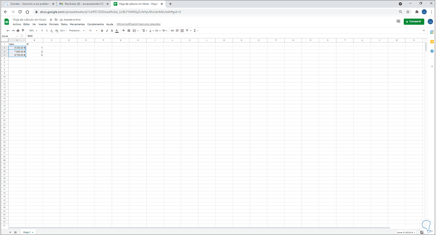Screen dimensions: 436x235
Task: Open the Insert comment icon
Action: point(177,31)
